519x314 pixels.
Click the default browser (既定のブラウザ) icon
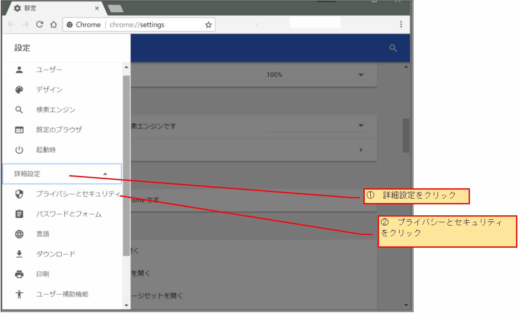click(19, 130)
